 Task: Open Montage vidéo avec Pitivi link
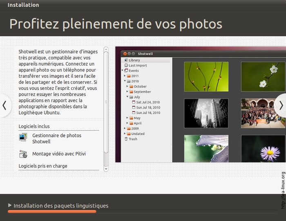(59, 154)
